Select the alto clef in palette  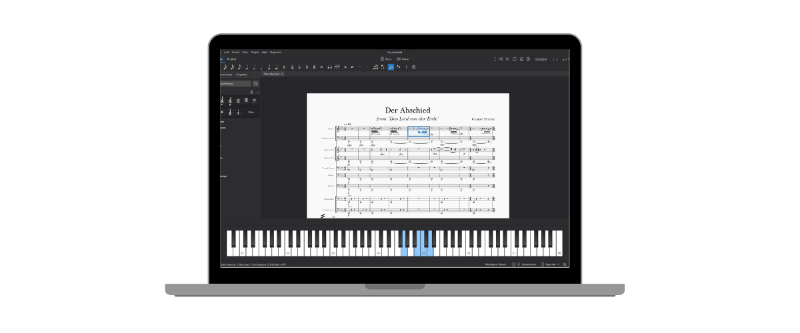tap(238, 101)
